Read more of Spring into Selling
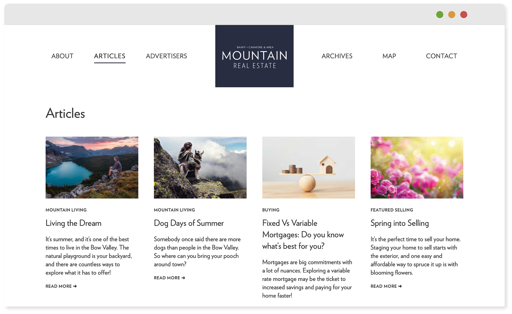The height and width of the screenshot is (314, 512). tap(386, 286)
